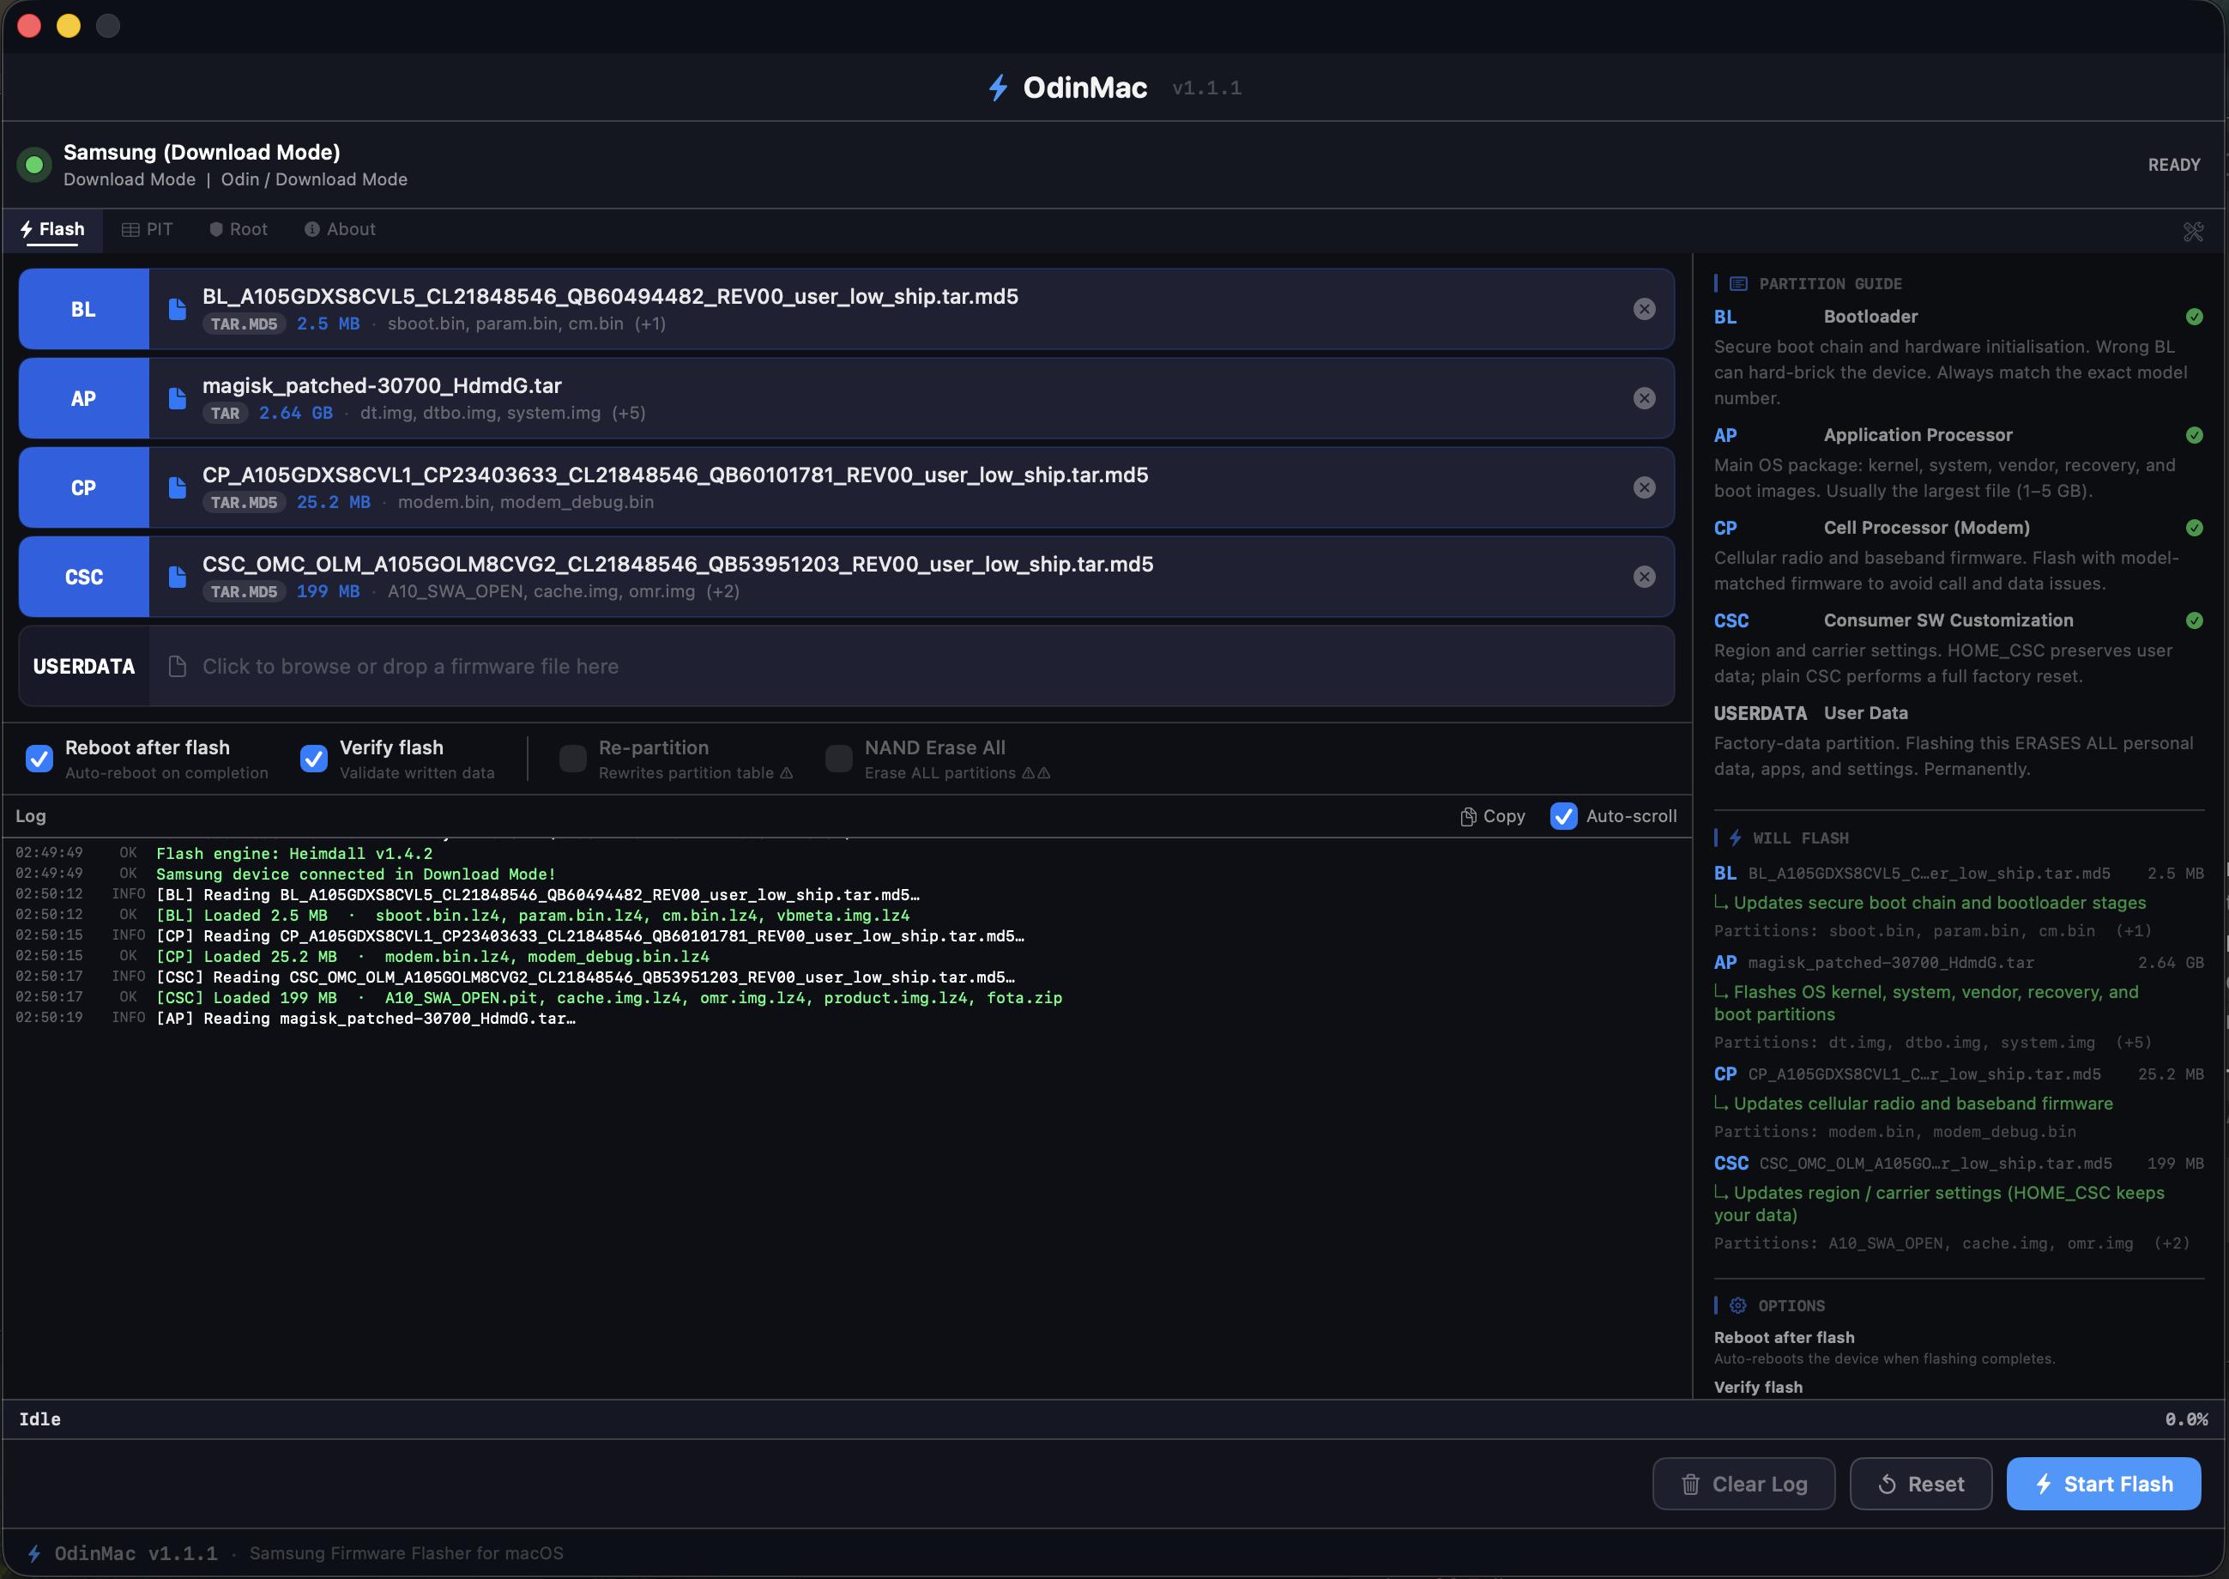Screen dimensions: 2229x1579
Task: Enable NAND Erase All checkbox
Action: pos(839,759)
